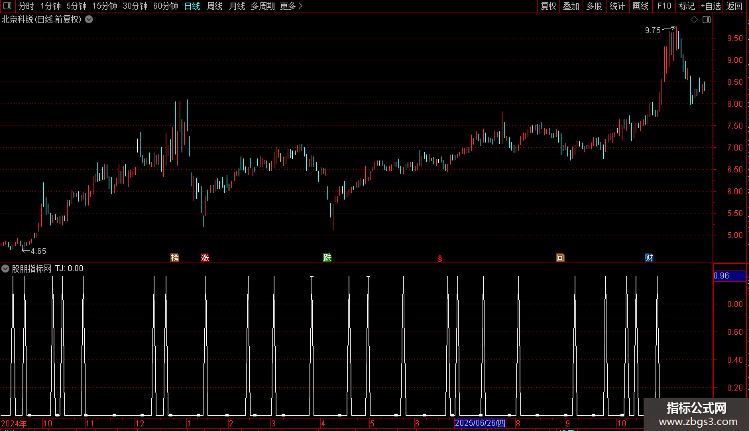Click the 4.65 low price label

point(38,251)
